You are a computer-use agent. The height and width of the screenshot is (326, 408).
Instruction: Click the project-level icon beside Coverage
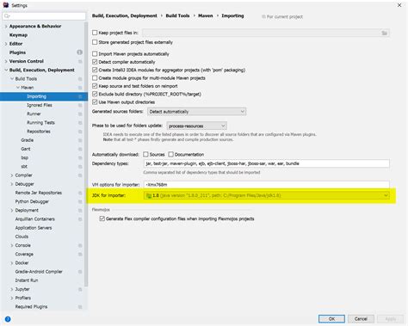(80, 255)
